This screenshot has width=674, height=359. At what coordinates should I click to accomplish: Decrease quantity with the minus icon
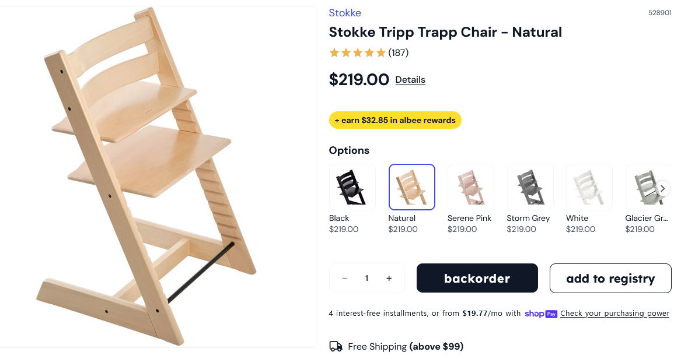click(344, 278)
